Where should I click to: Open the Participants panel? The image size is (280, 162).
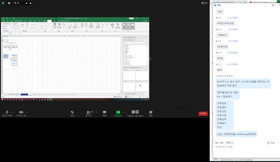(x=88, y=112)
